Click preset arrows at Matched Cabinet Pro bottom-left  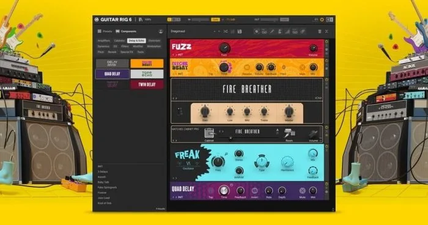175,141
